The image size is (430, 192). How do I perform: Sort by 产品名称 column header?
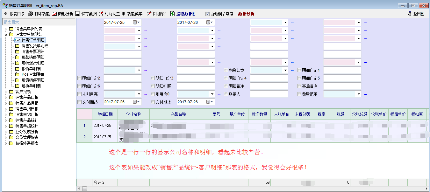click(178, 114)
